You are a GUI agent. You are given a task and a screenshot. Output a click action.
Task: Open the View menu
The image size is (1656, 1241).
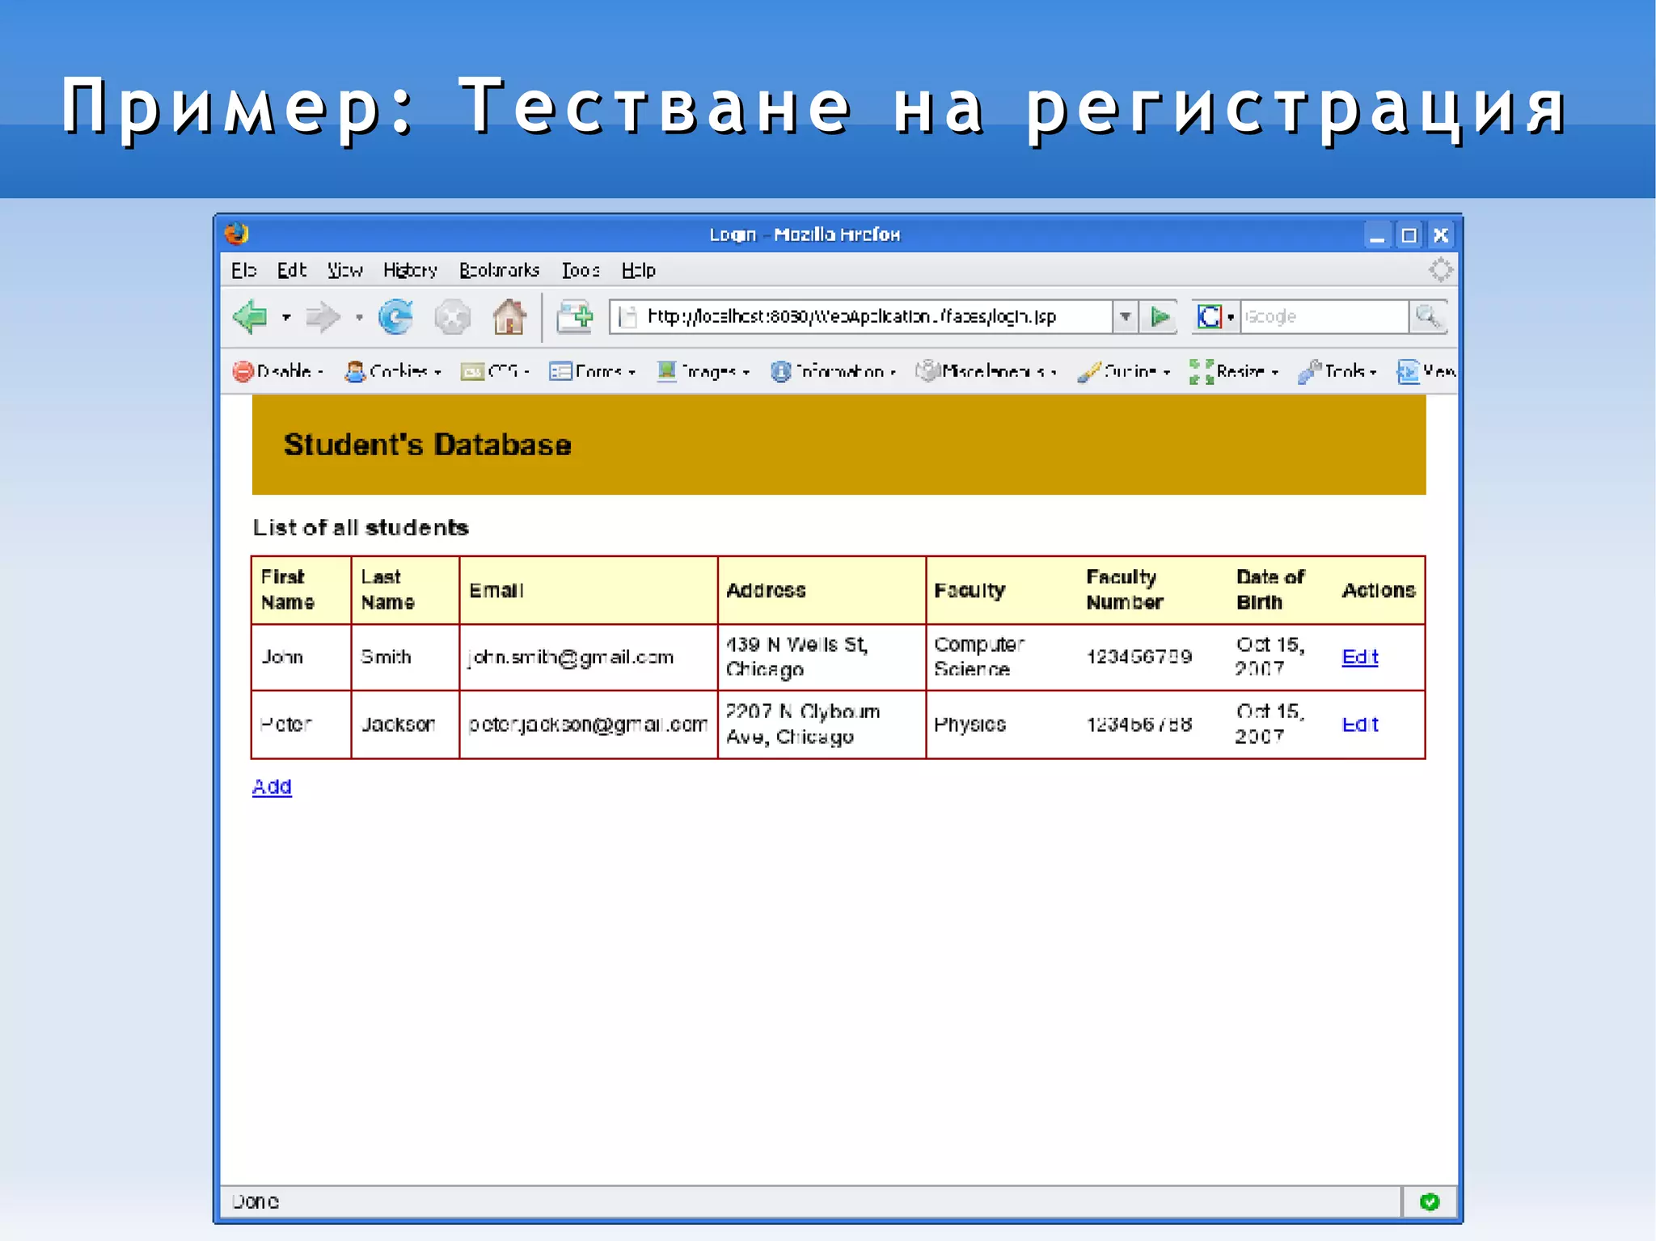345,270
